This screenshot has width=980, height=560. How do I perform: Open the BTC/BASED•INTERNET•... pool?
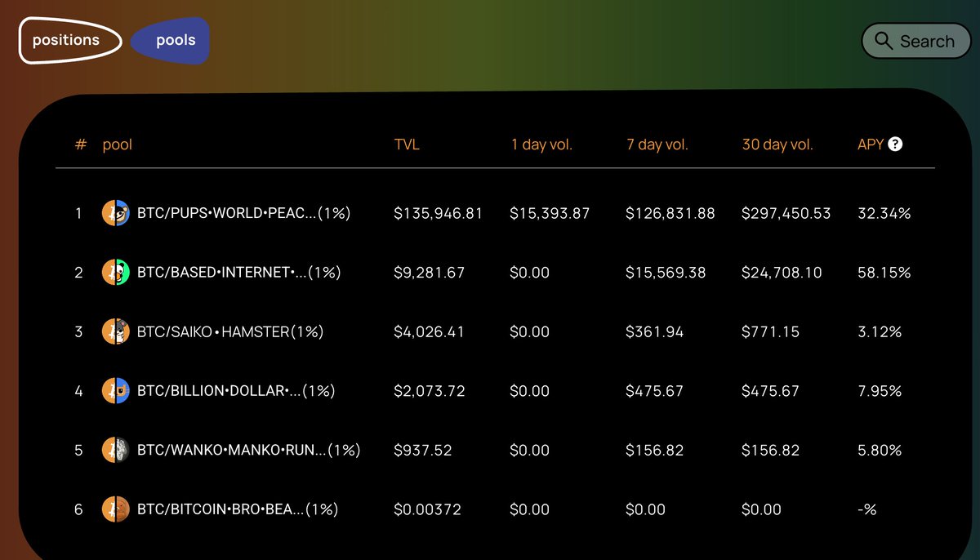coord(238,273)
